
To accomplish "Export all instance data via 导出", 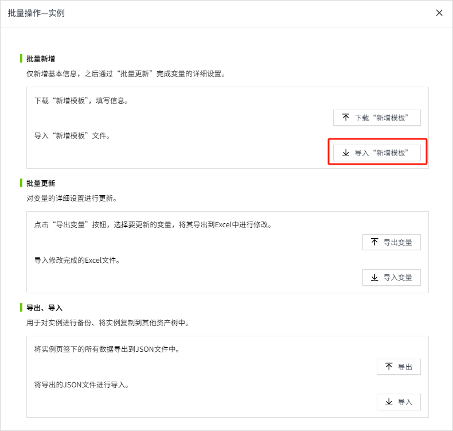I will coord(399,367).
